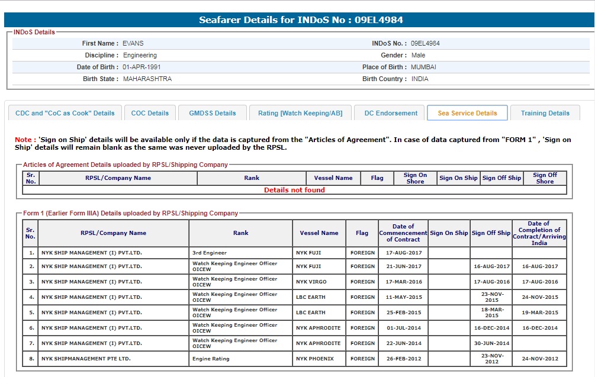Click the NYK VIRGO vessel cell

(311, 282)
